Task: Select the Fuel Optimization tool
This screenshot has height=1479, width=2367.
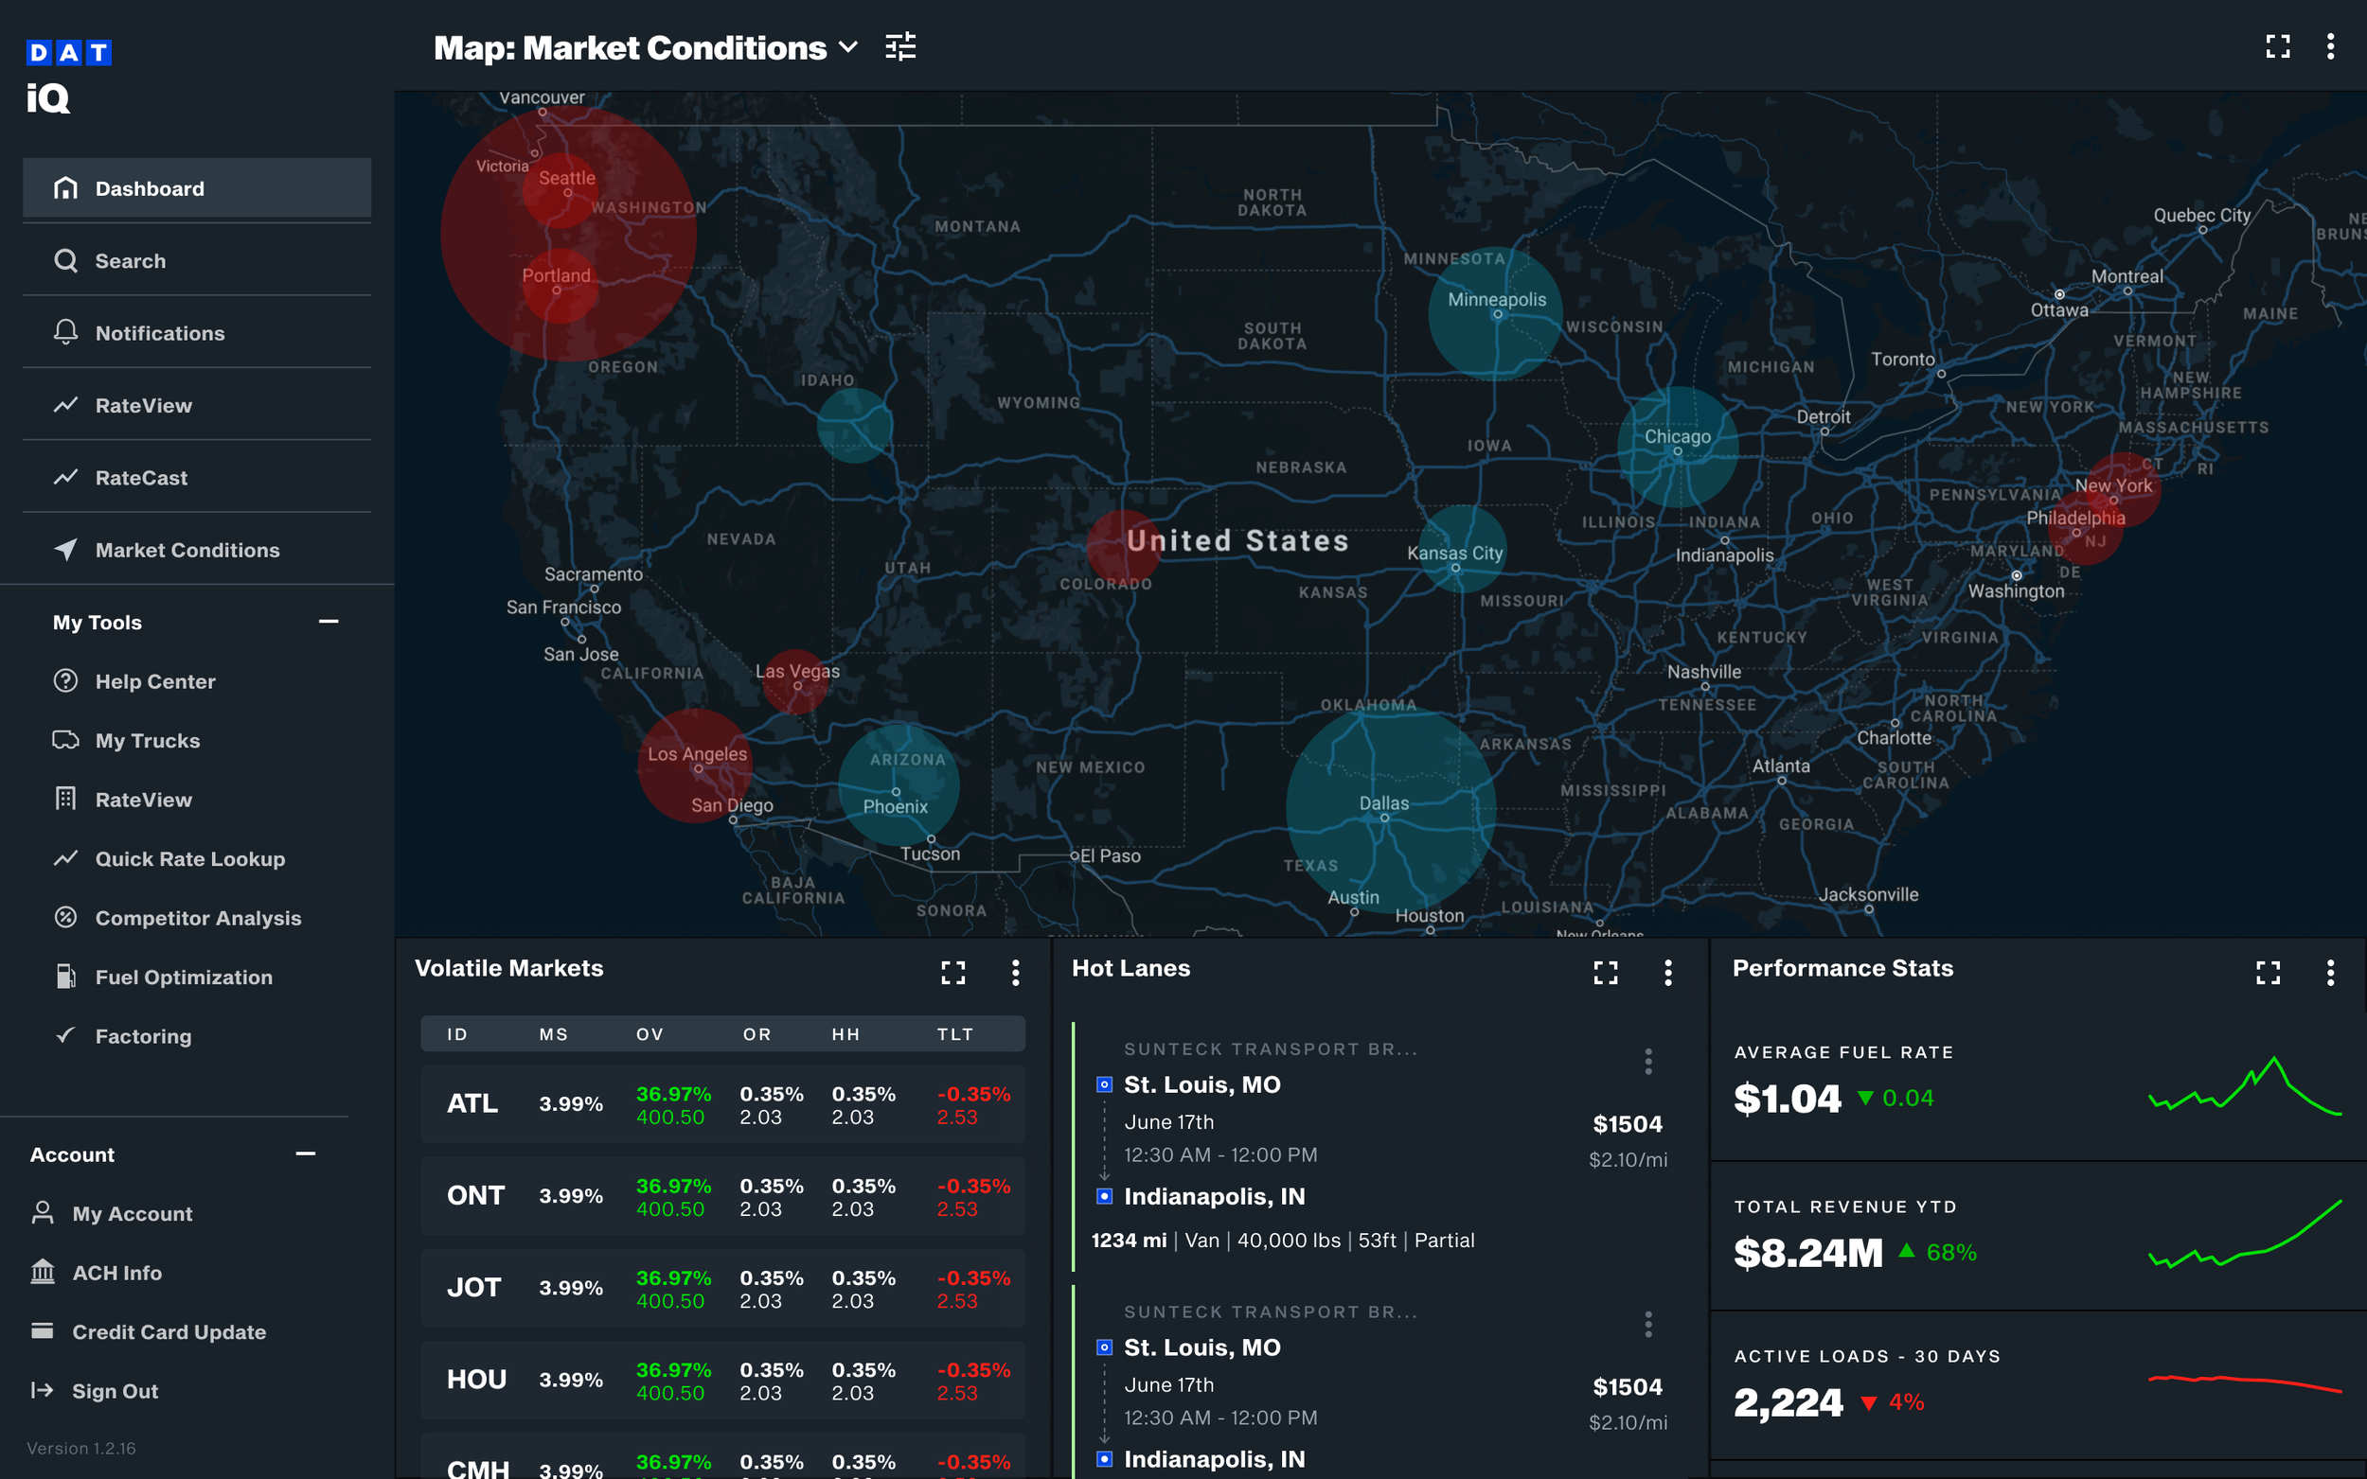Action: [183, 977]
